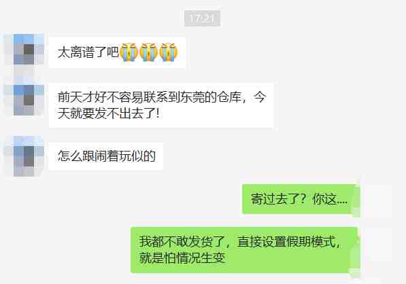Select the green bubble 寄过去了？你这....

[301, 199]
